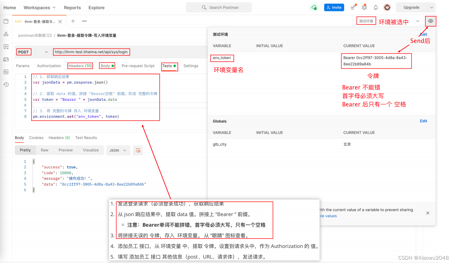Image resolution: width=454 pixels, height=263 pixels.
Task: Click the cloud sync status icon
Action: [x=314, y=7]
